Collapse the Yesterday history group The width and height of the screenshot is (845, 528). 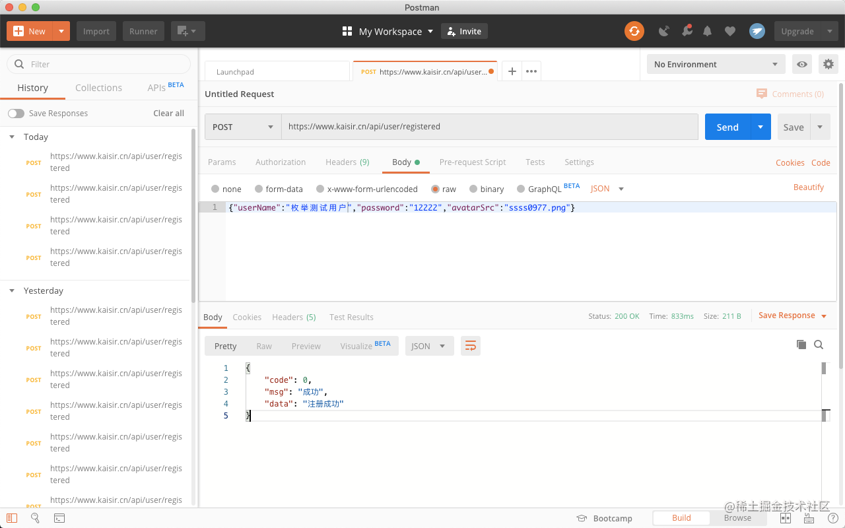(12, 291)
